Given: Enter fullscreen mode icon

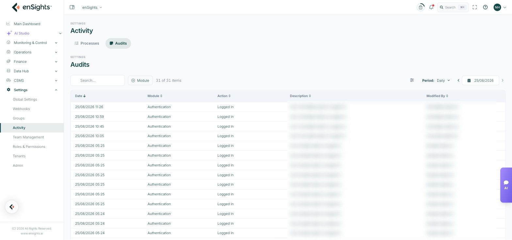Looking at the screenshot, I should tap(475, 7).
